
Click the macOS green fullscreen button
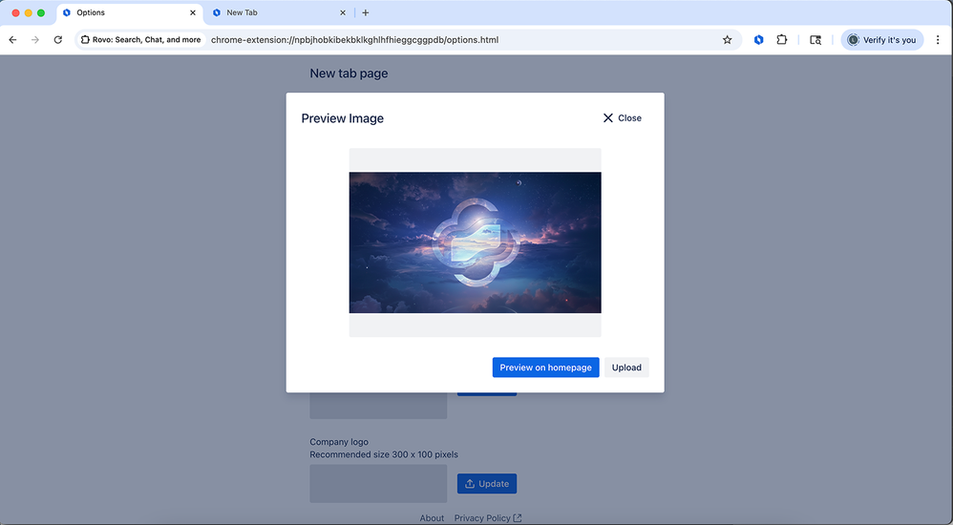[x=41, y=12]
